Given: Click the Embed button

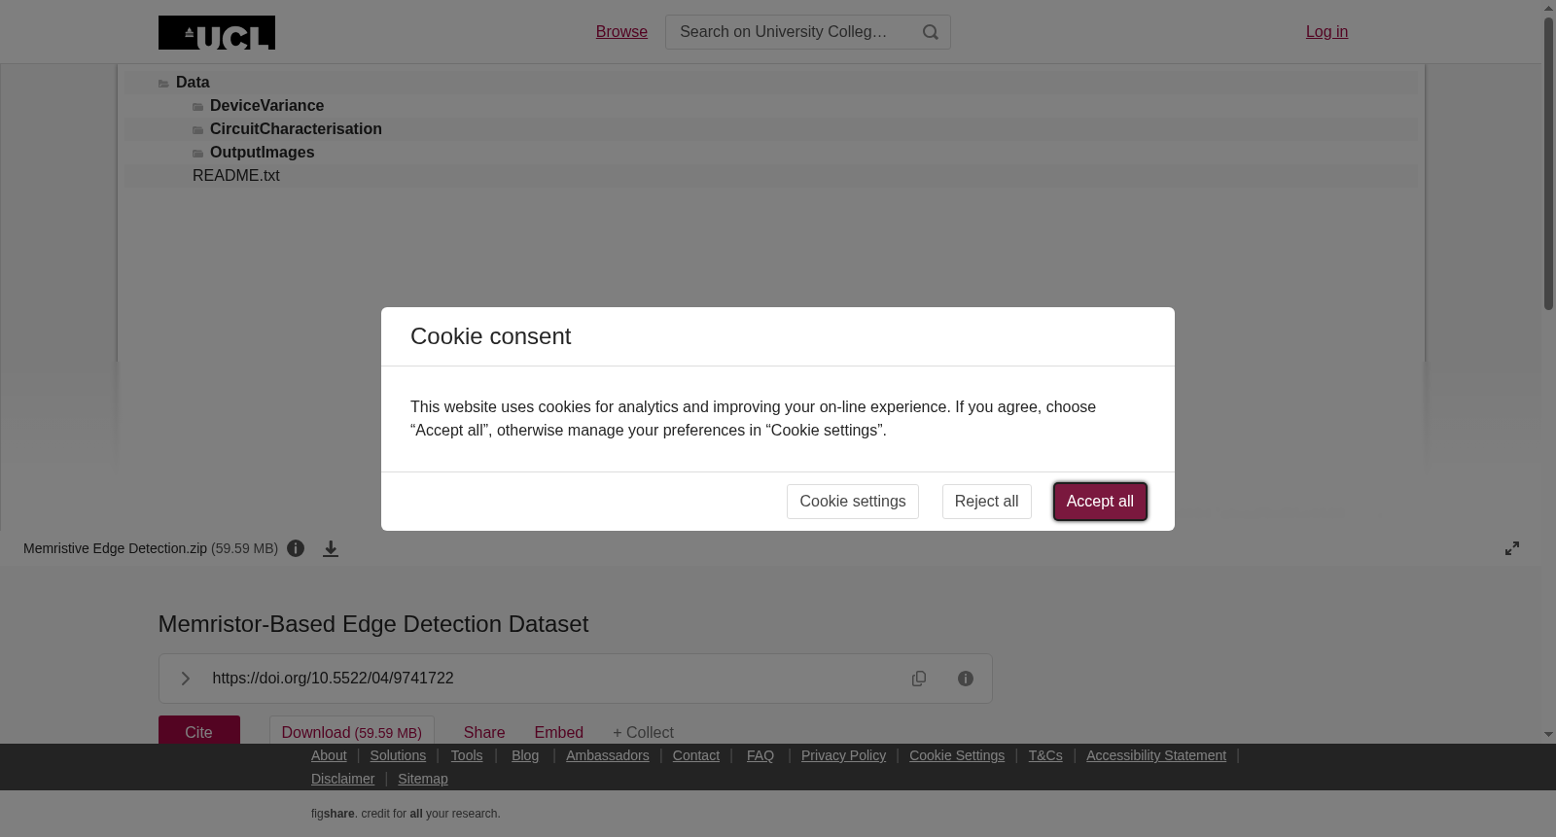Looking at the screenshot, I should click(x=559, y=733).
